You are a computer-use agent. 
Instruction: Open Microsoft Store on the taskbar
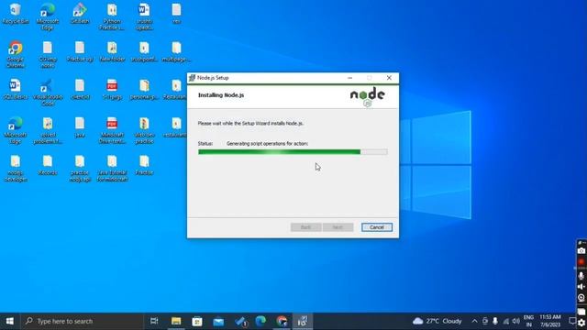pyautogui.click(x=197, y=321)
